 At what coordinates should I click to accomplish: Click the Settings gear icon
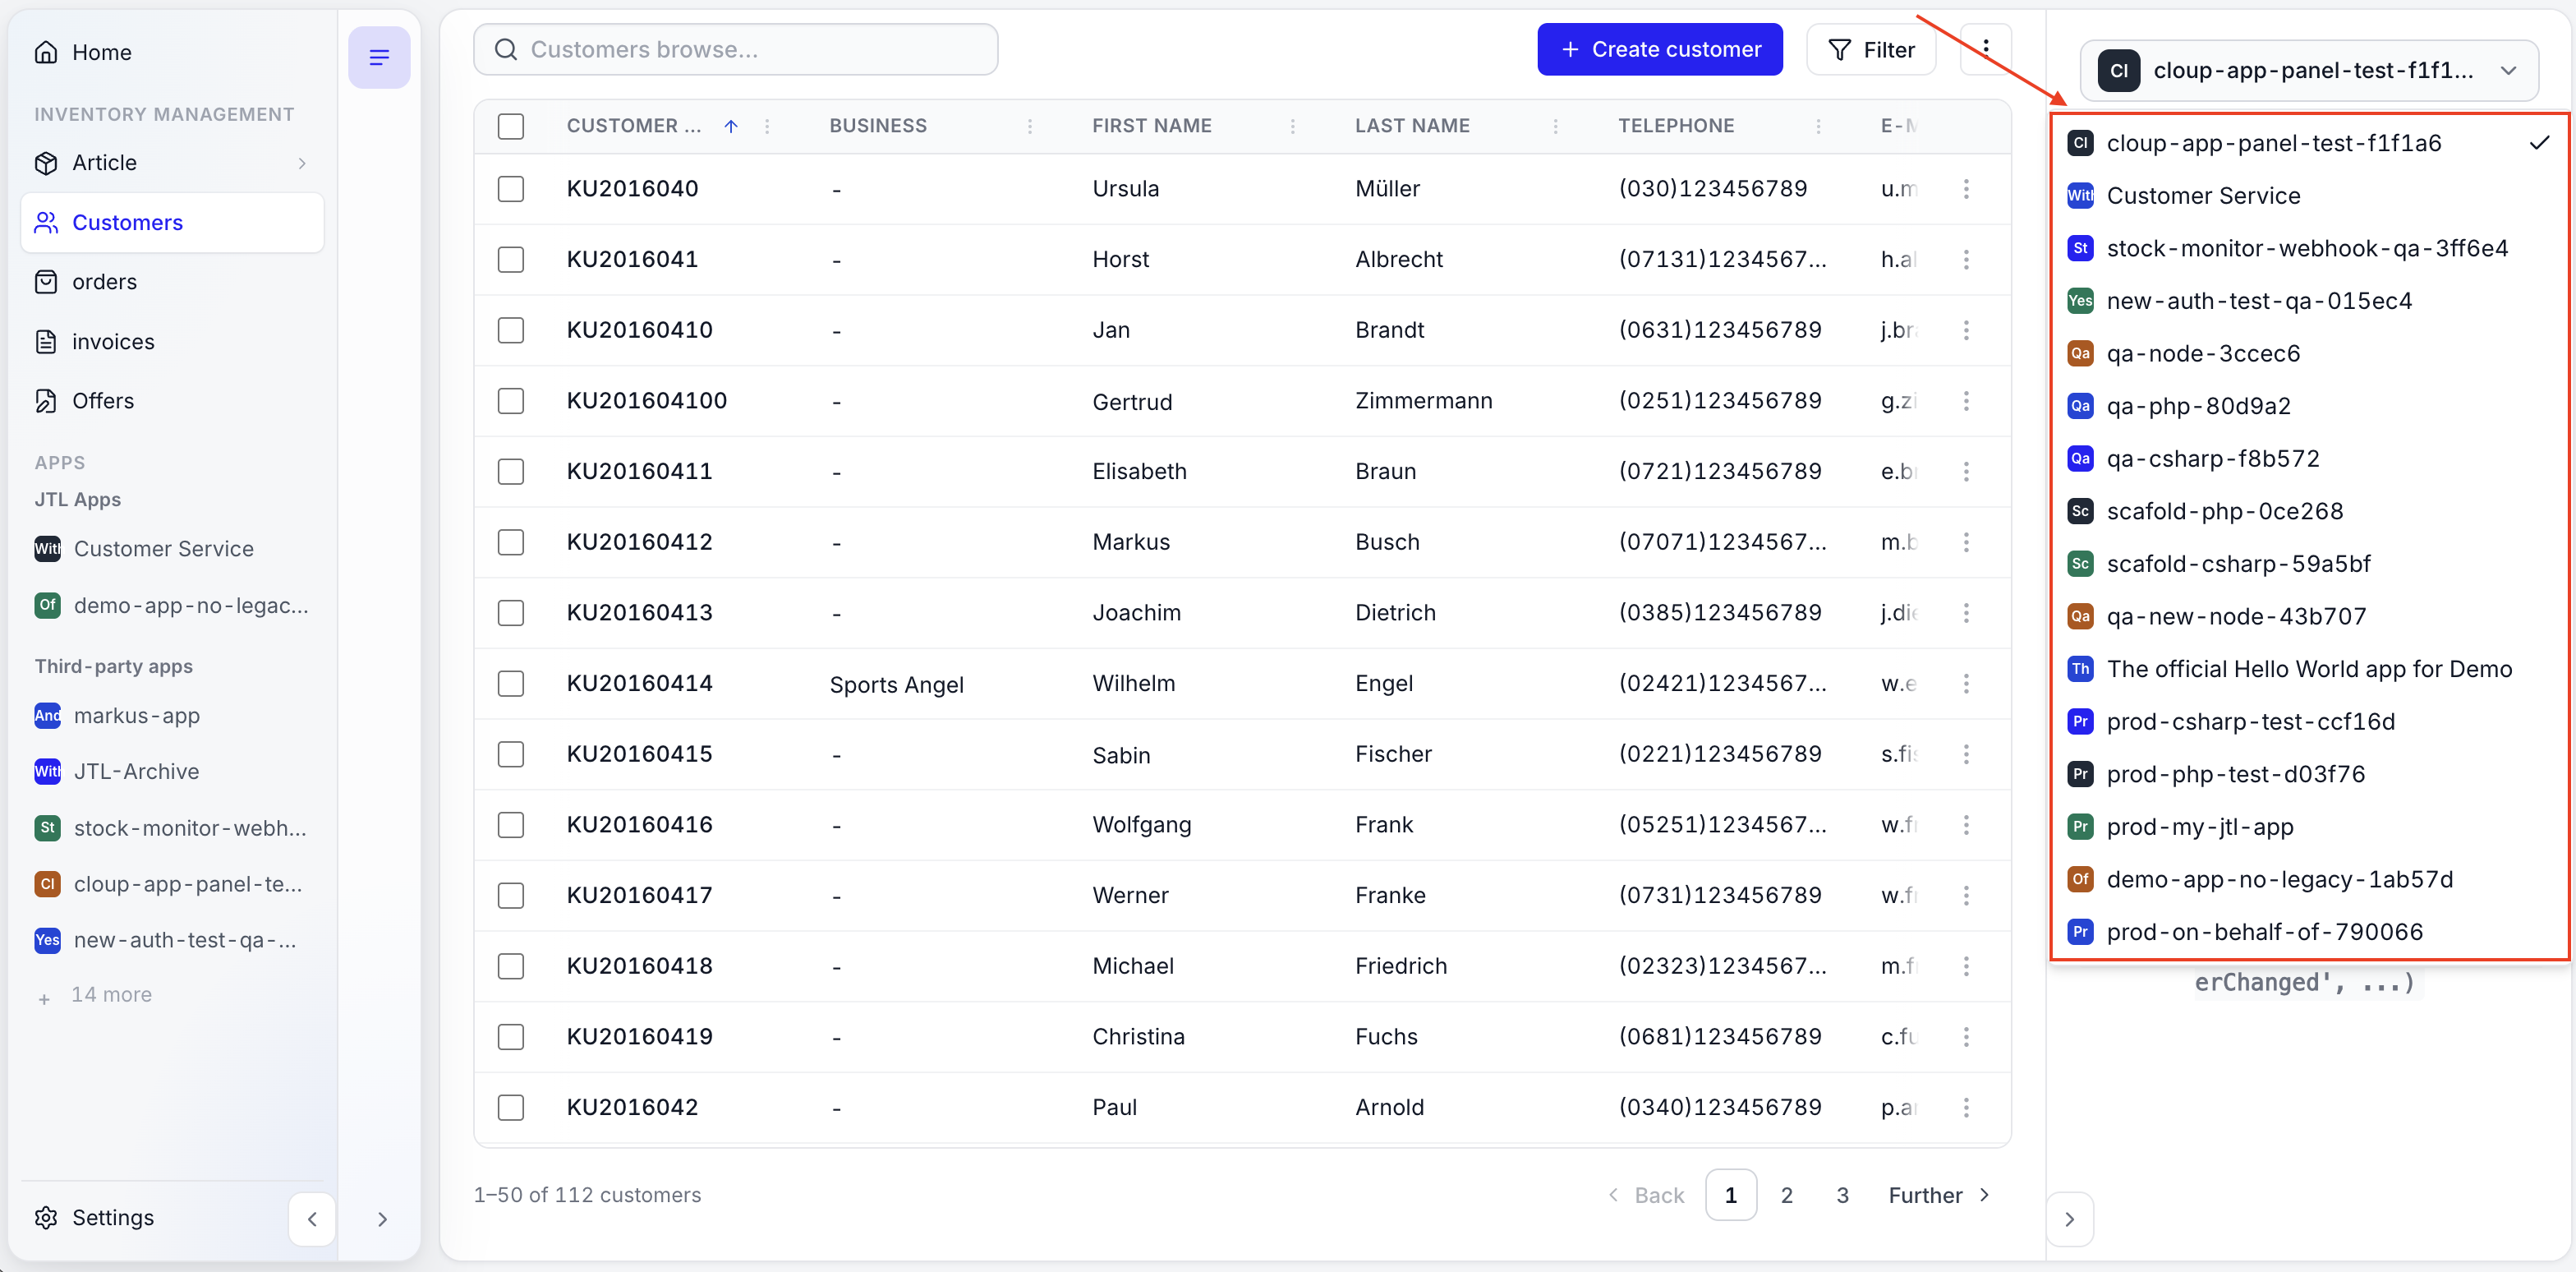(46, 1217)
